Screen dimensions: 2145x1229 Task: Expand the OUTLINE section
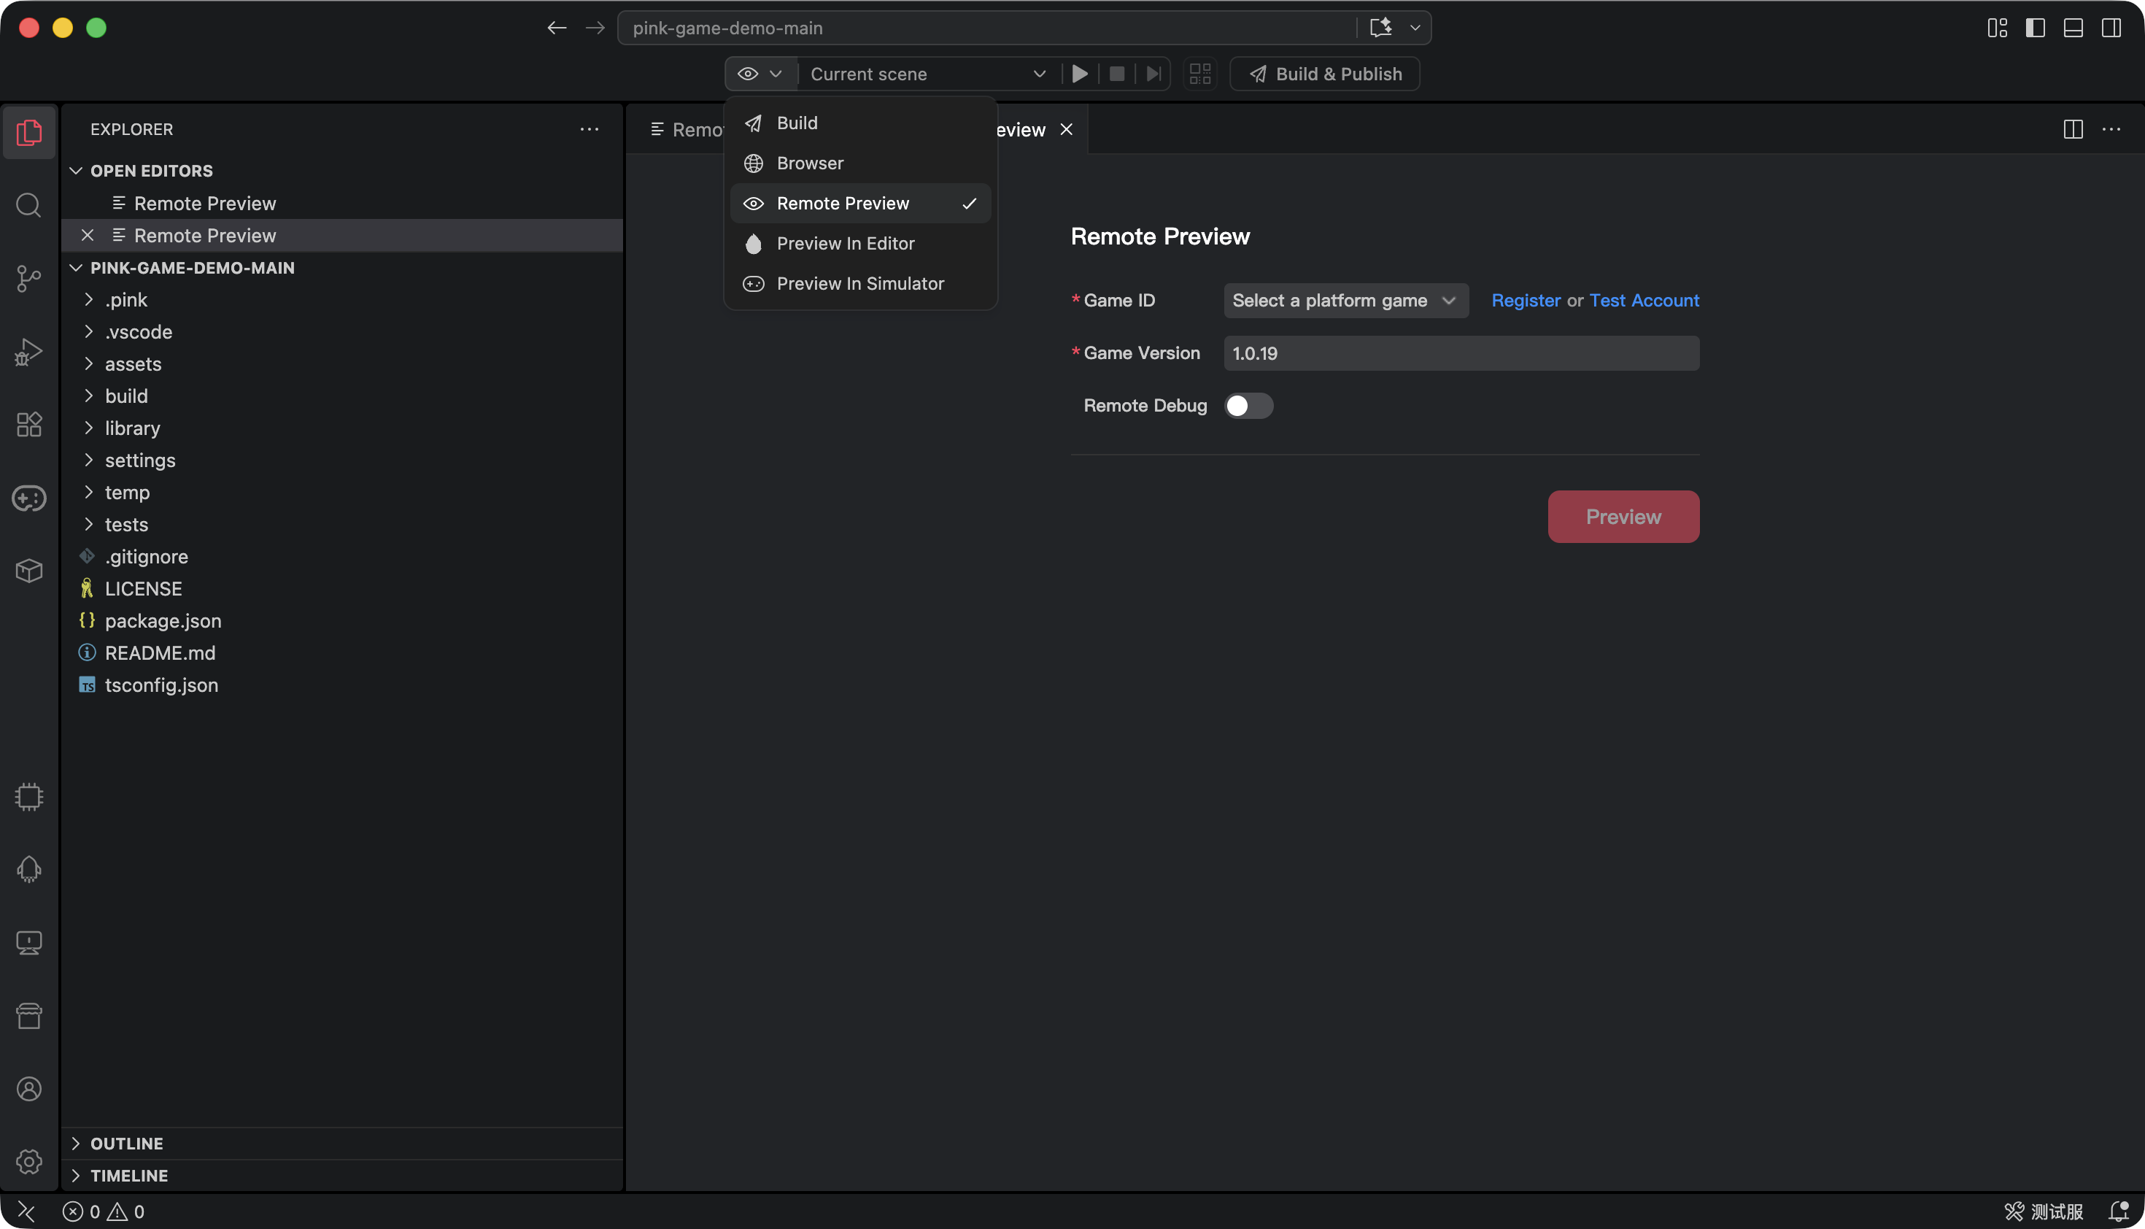point(126,1143)
